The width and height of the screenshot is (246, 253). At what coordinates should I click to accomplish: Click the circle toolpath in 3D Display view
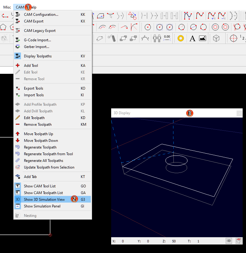[176, 161]
